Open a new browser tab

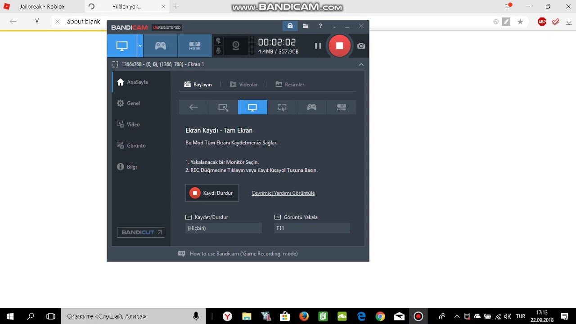click(x=176, y=6)
